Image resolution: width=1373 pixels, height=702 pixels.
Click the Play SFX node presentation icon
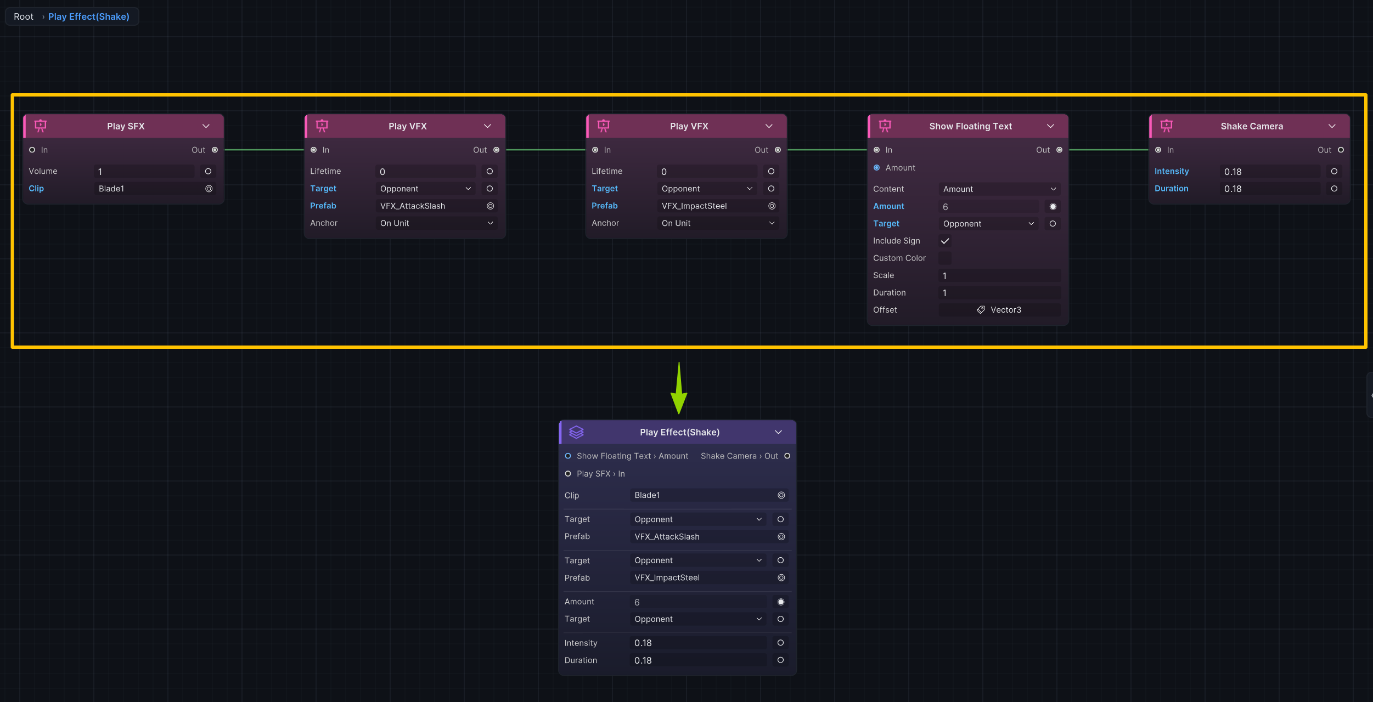click(41, 126)
